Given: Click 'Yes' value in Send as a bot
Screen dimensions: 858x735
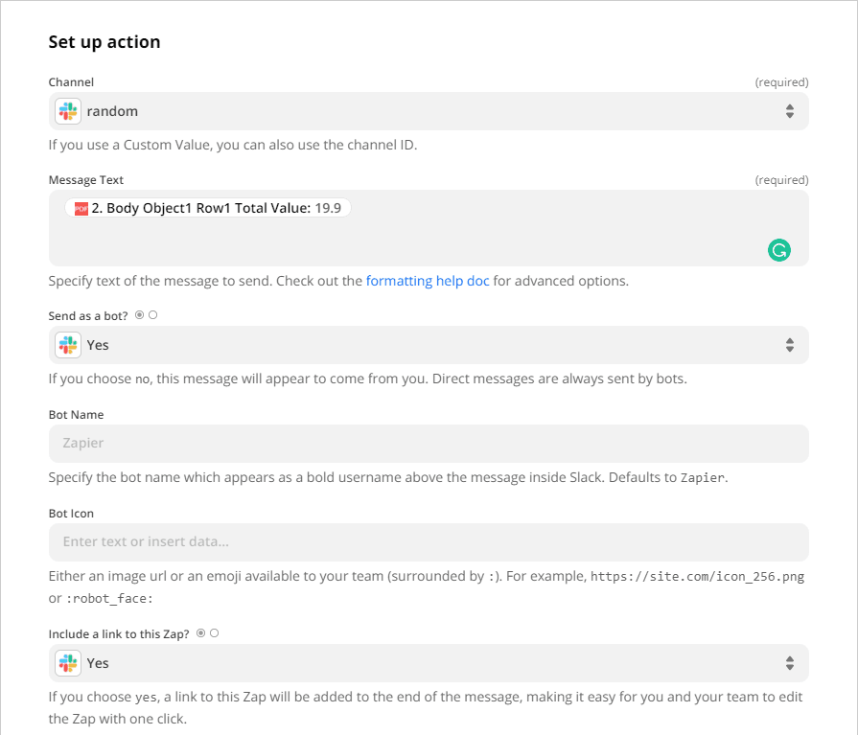Looking at the screenshot, I should pyautogui.click(x=98, y=345).
